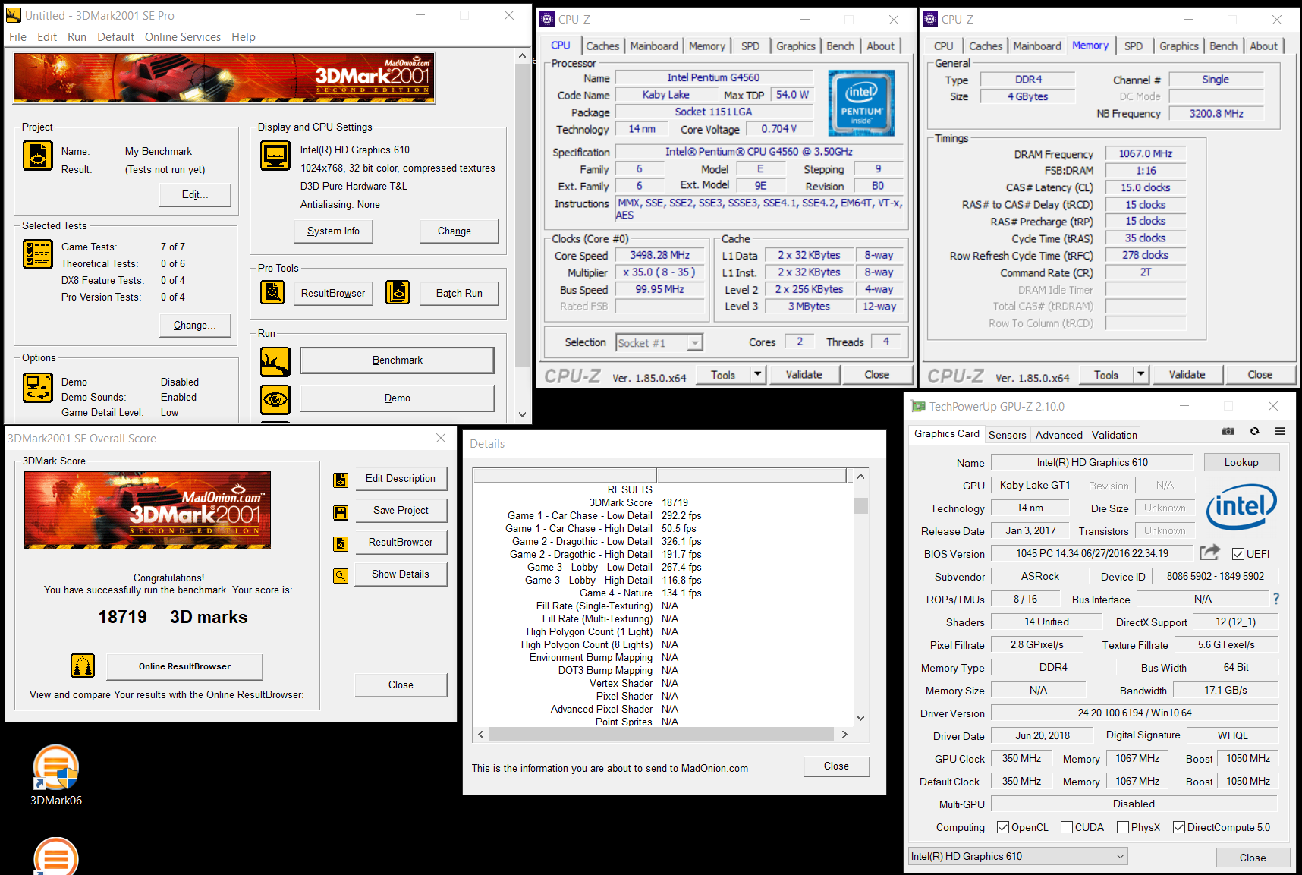Click the monitor icon in Display and CPU Settings
This screenshot has height=875, width=1302.
click(x=275, y=156)
